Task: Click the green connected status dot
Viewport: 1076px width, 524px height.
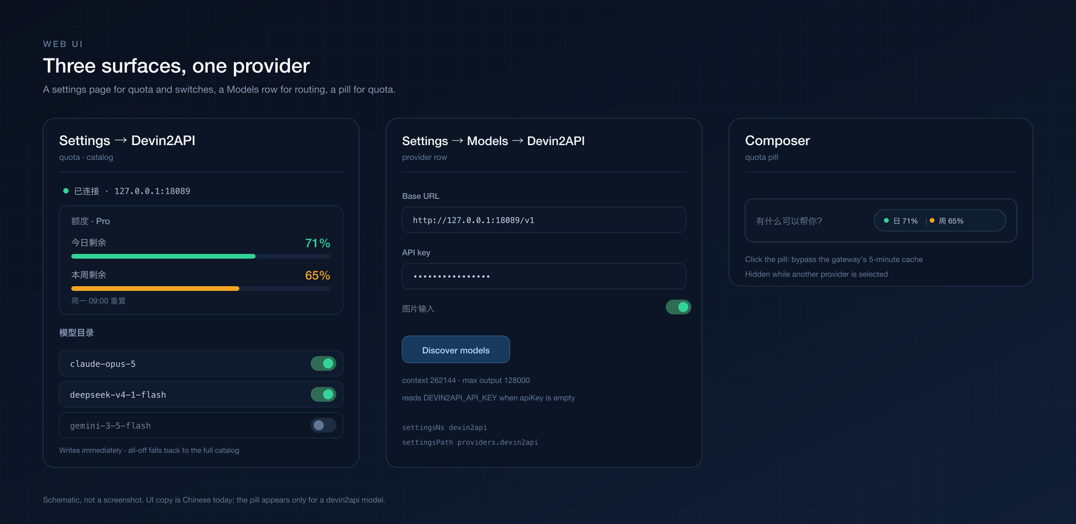Action: pos(66,191)
